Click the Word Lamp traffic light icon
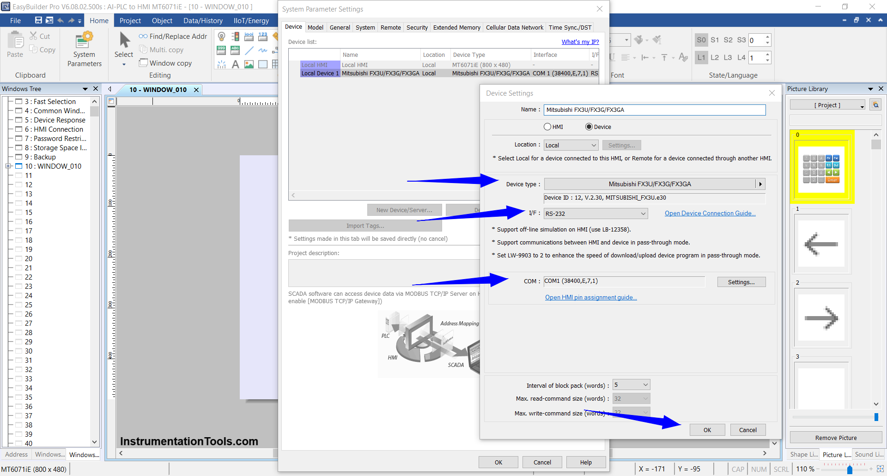The width and height of the screenshot is (887, 476). [235, 37]
